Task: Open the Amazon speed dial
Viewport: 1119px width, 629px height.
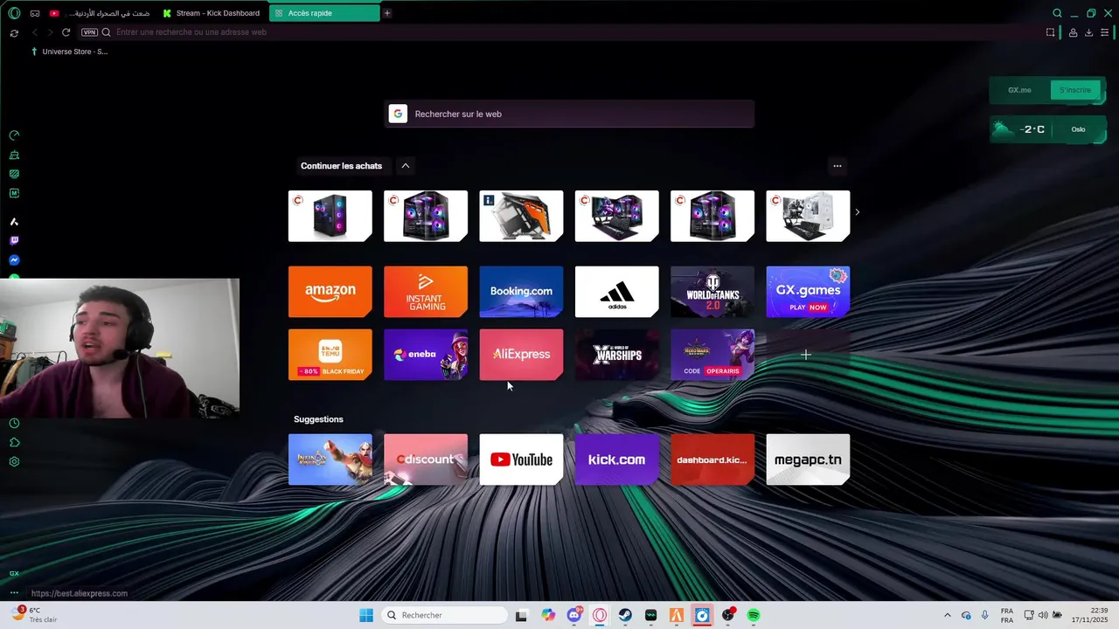Action: tap(330, 292)
